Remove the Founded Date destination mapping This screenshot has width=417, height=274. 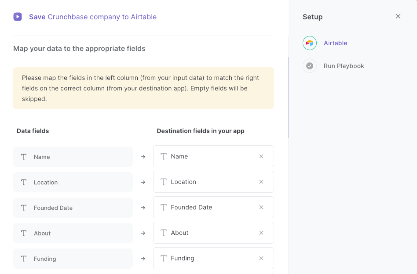[x=261, y=207]
